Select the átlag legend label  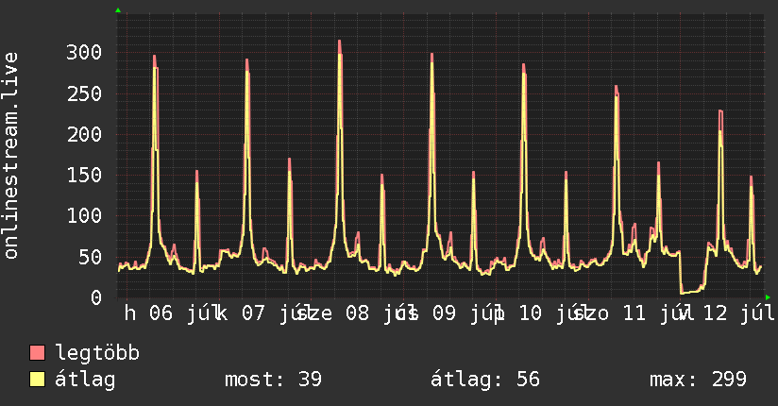click(85, 380)
